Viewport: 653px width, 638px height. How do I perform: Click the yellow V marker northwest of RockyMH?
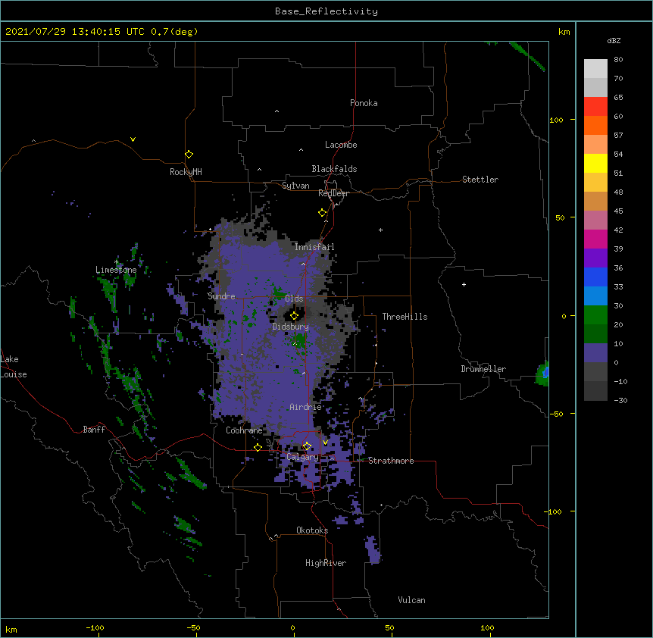133,139
